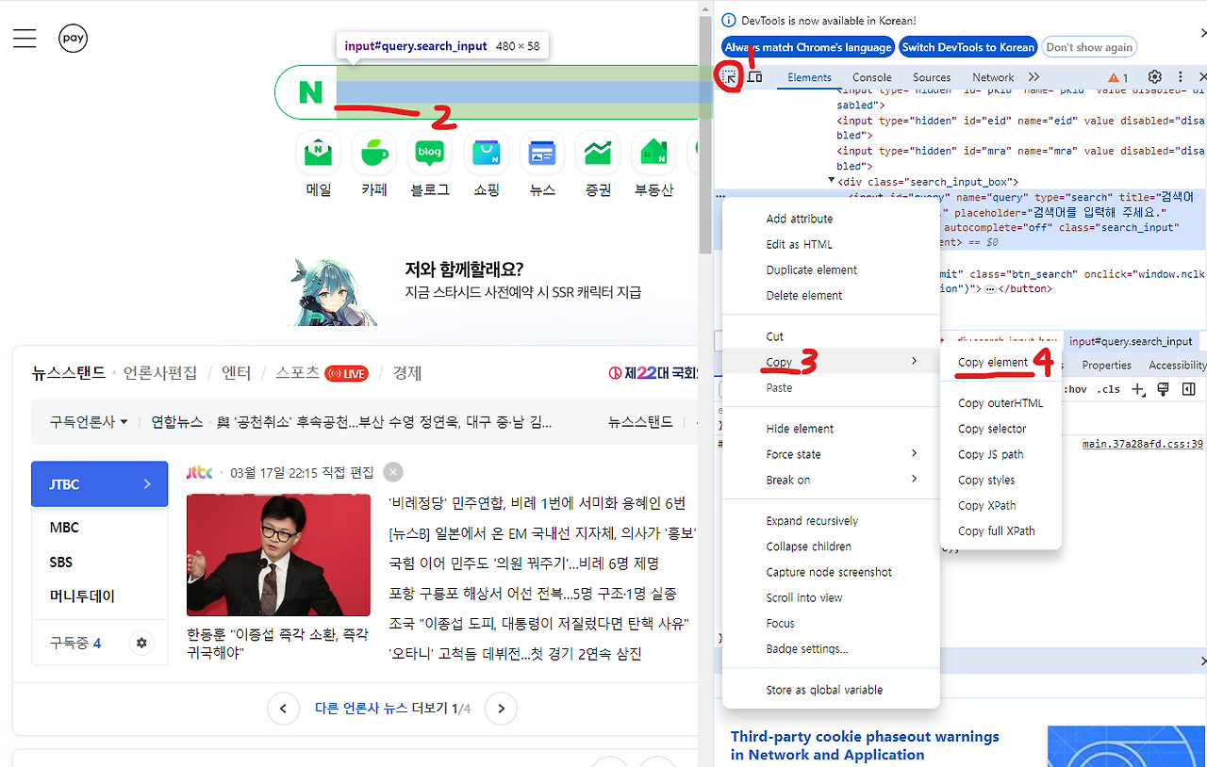This screenshot has height=767, width=1207.
Task: Expand the Copy submenu arrow
Action: [914, 362]
